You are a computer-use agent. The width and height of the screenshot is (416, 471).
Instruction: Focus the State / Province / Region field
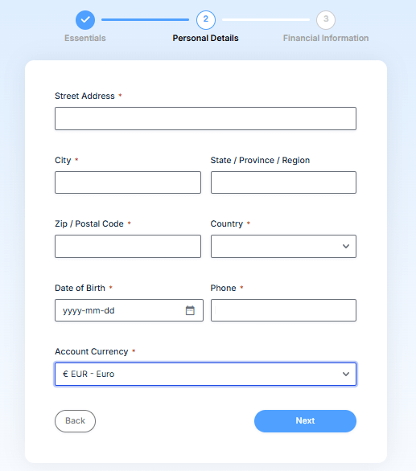[283, 182]
